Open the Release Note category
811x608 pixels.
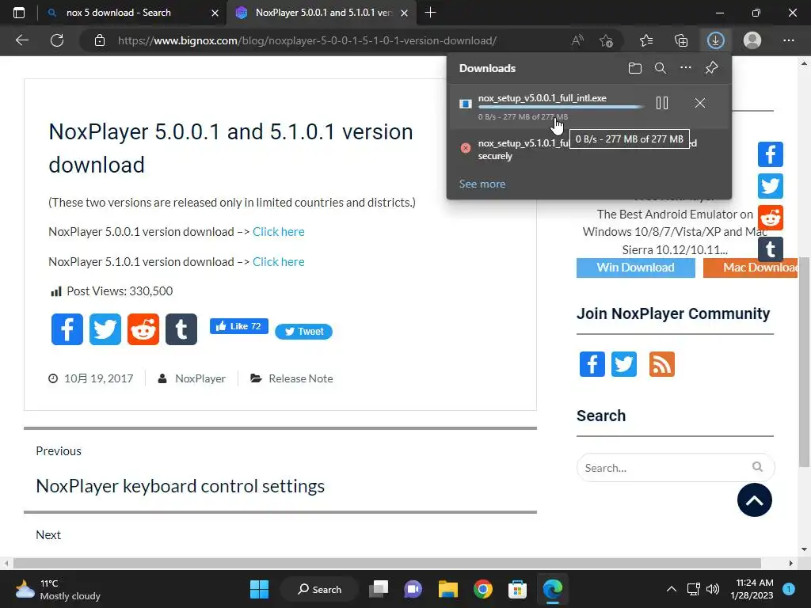(300, 378)
